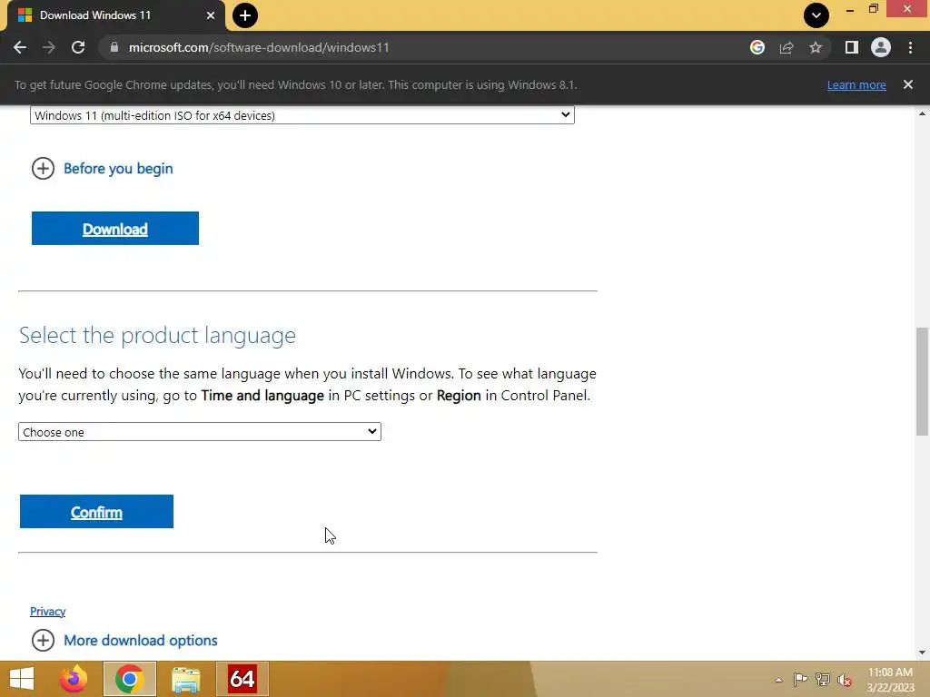
Task: Show hidden system tray icons
Action: 778,680
